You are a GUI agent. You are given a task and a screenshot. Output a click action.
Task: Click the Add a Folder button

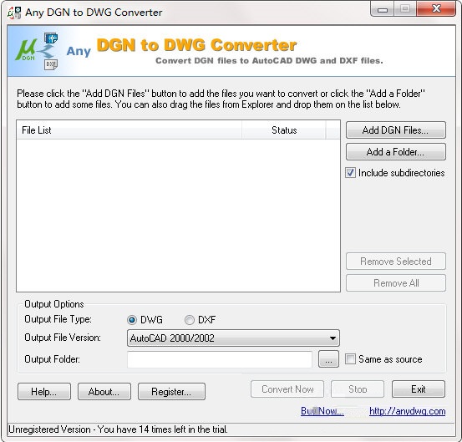396,152
